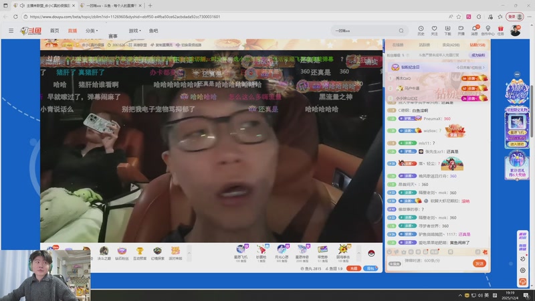Expand the 分类 category dropdown
535x301 pixels.
(92, 31)
